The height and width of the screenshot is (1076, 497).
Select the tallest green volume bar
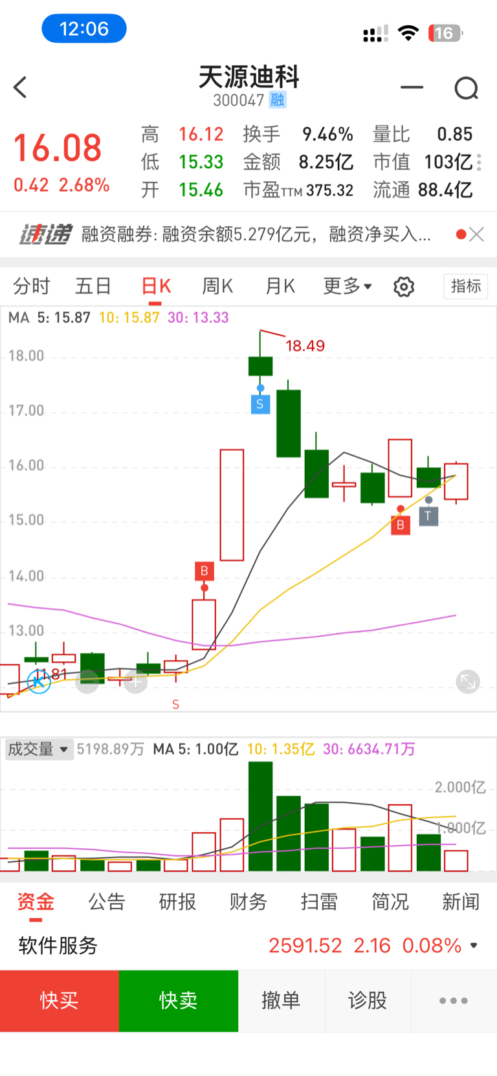(260, 817)
